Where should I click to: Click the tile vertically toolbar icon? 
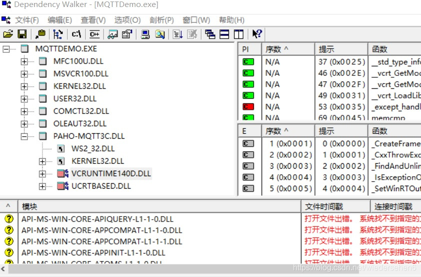pos(238,34)
